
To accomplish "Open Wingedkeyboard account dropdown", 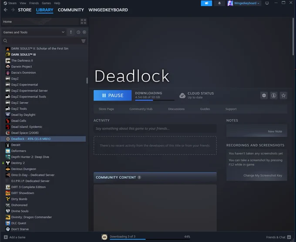I will point(247,3).
